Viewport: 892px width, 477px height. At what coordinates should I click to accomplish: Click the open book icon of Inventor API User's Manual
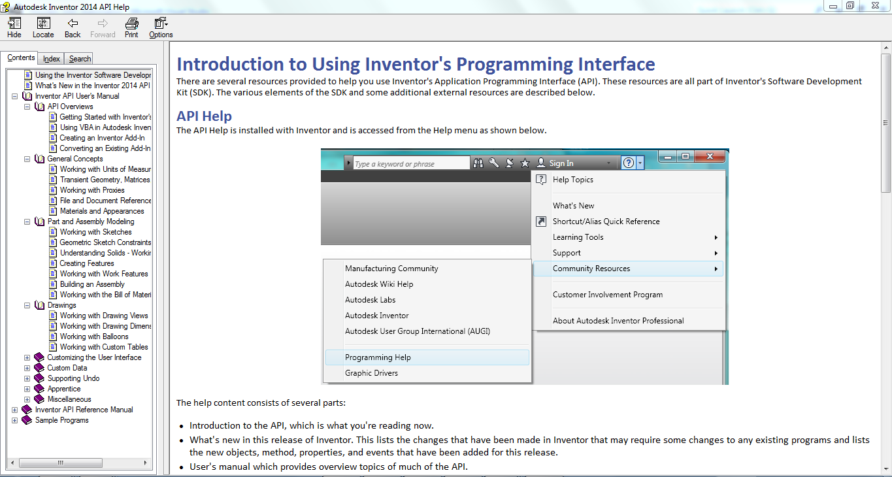click(x=27, y=96)
